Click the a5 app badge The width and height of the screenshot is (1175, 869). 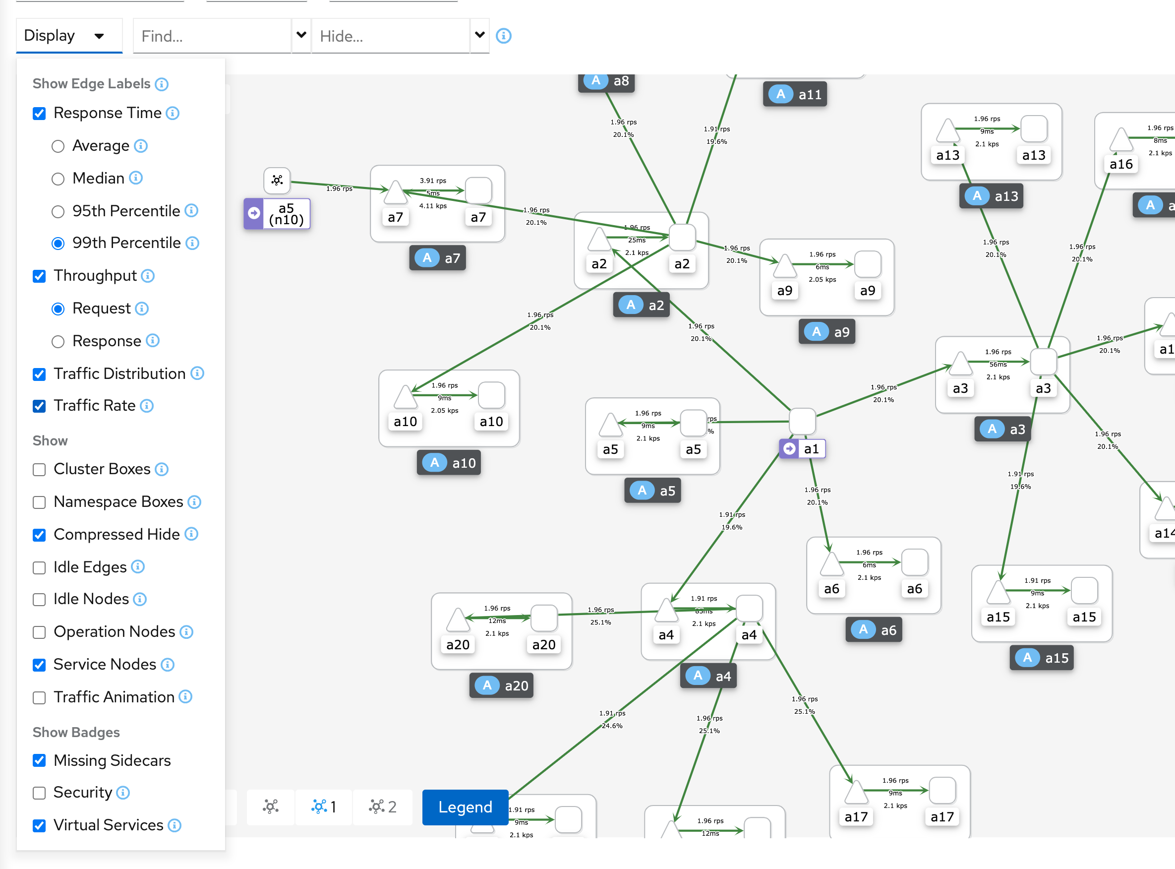coord(652,490)
